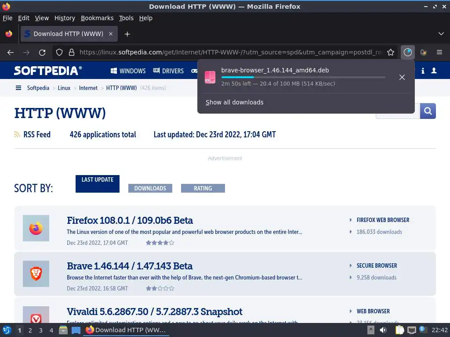Click the SECURE BROWSER label
Viewport: 450px width, 337px height.
(x=377, y=265)
